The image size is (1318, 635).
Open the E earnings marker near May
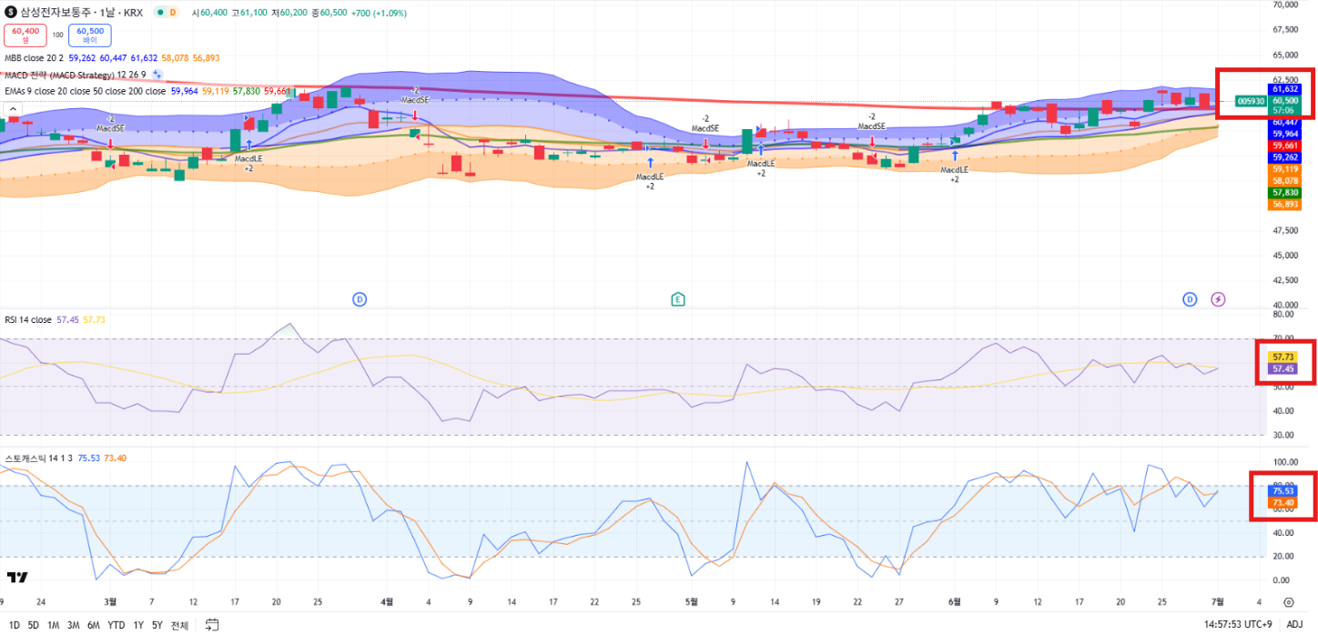pos(677,298)
